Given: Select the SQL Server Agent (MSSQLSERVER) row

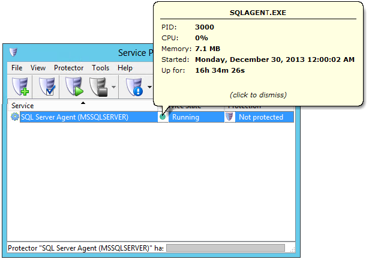Looking at the screenshot, I should coord(151,117).
